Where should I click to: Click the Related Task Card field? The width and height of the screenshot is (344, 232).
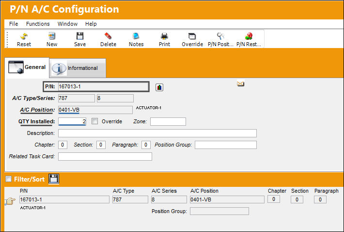(105, 156)
